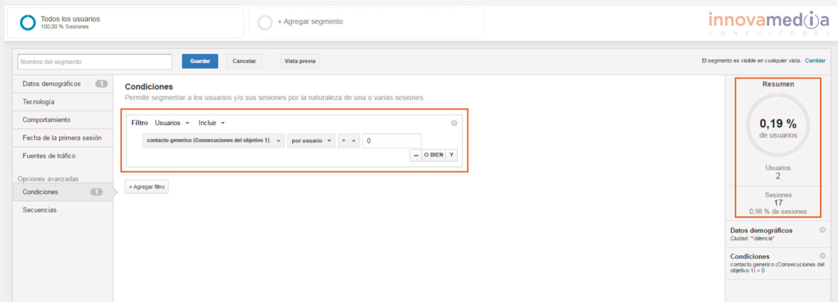This screenshot has height=302, width=838.
Task: Open the greater-than operator dropdown
Action: 349,141
